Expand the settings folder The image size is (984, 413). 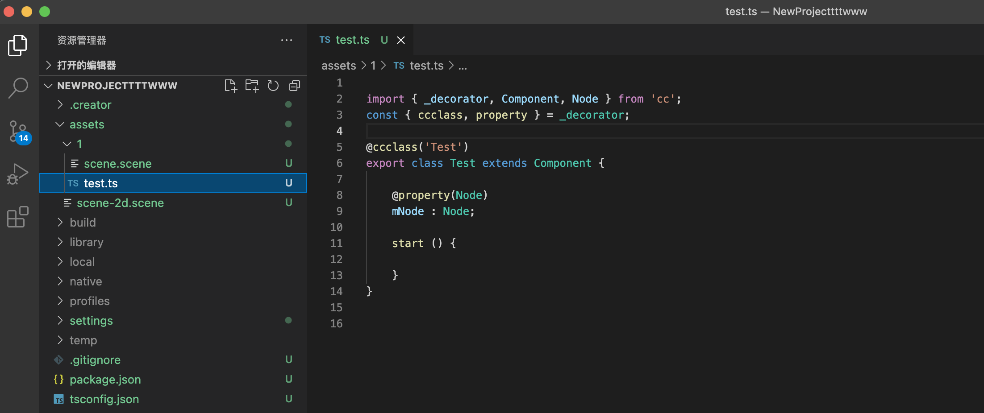(x=91, y=321)
